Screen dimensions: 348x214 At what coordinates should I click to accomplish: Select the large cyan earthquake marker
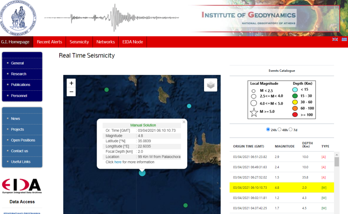click(142, 173)
